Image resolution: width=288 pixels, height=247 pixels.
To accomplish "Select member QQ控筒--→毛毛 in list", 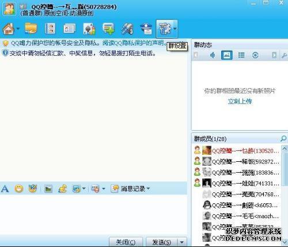I will point(237,216).
